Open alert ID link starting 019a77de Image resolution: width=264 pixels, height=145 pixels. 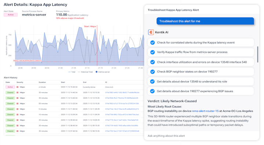tap(122, 109)
